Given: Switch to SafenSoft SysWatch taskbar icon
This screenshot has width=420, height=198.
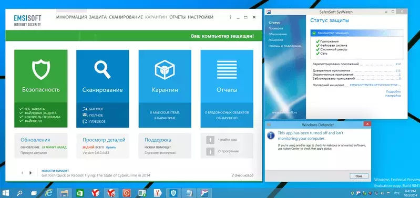Looking at the screenshot, I should tap(204, 193).
